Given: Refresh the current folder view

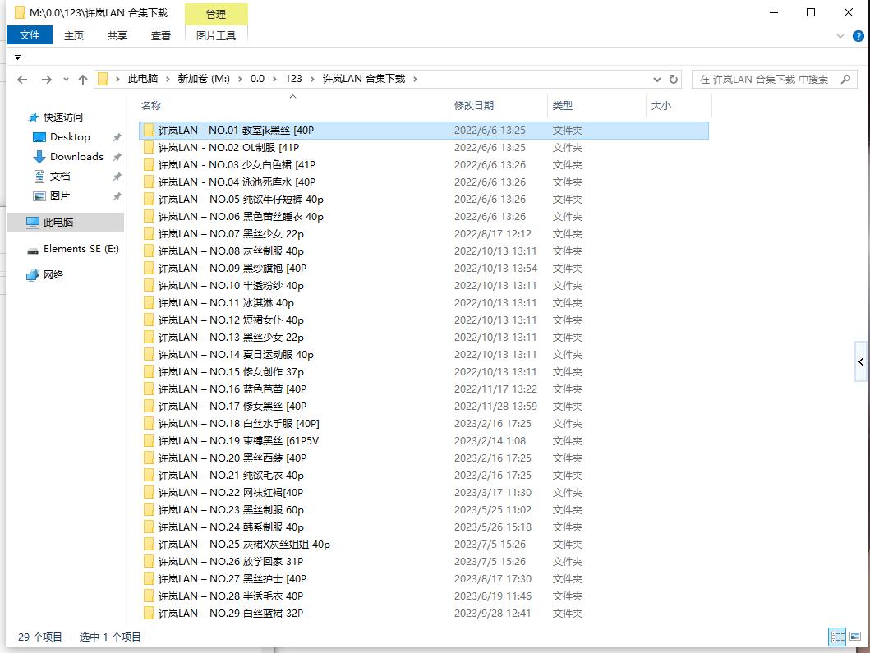Looking at the screenshot, I should (674, 80).
